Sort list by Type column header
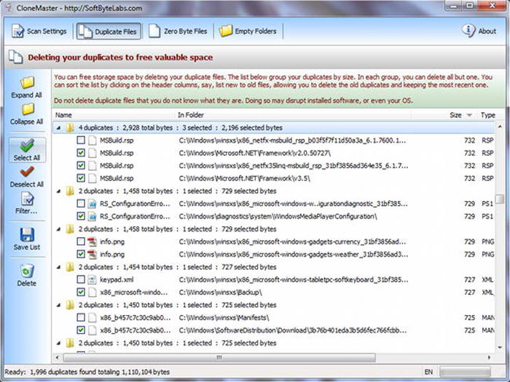 click(x=488, y=115)
